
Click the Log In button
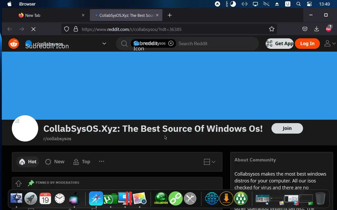307,44
